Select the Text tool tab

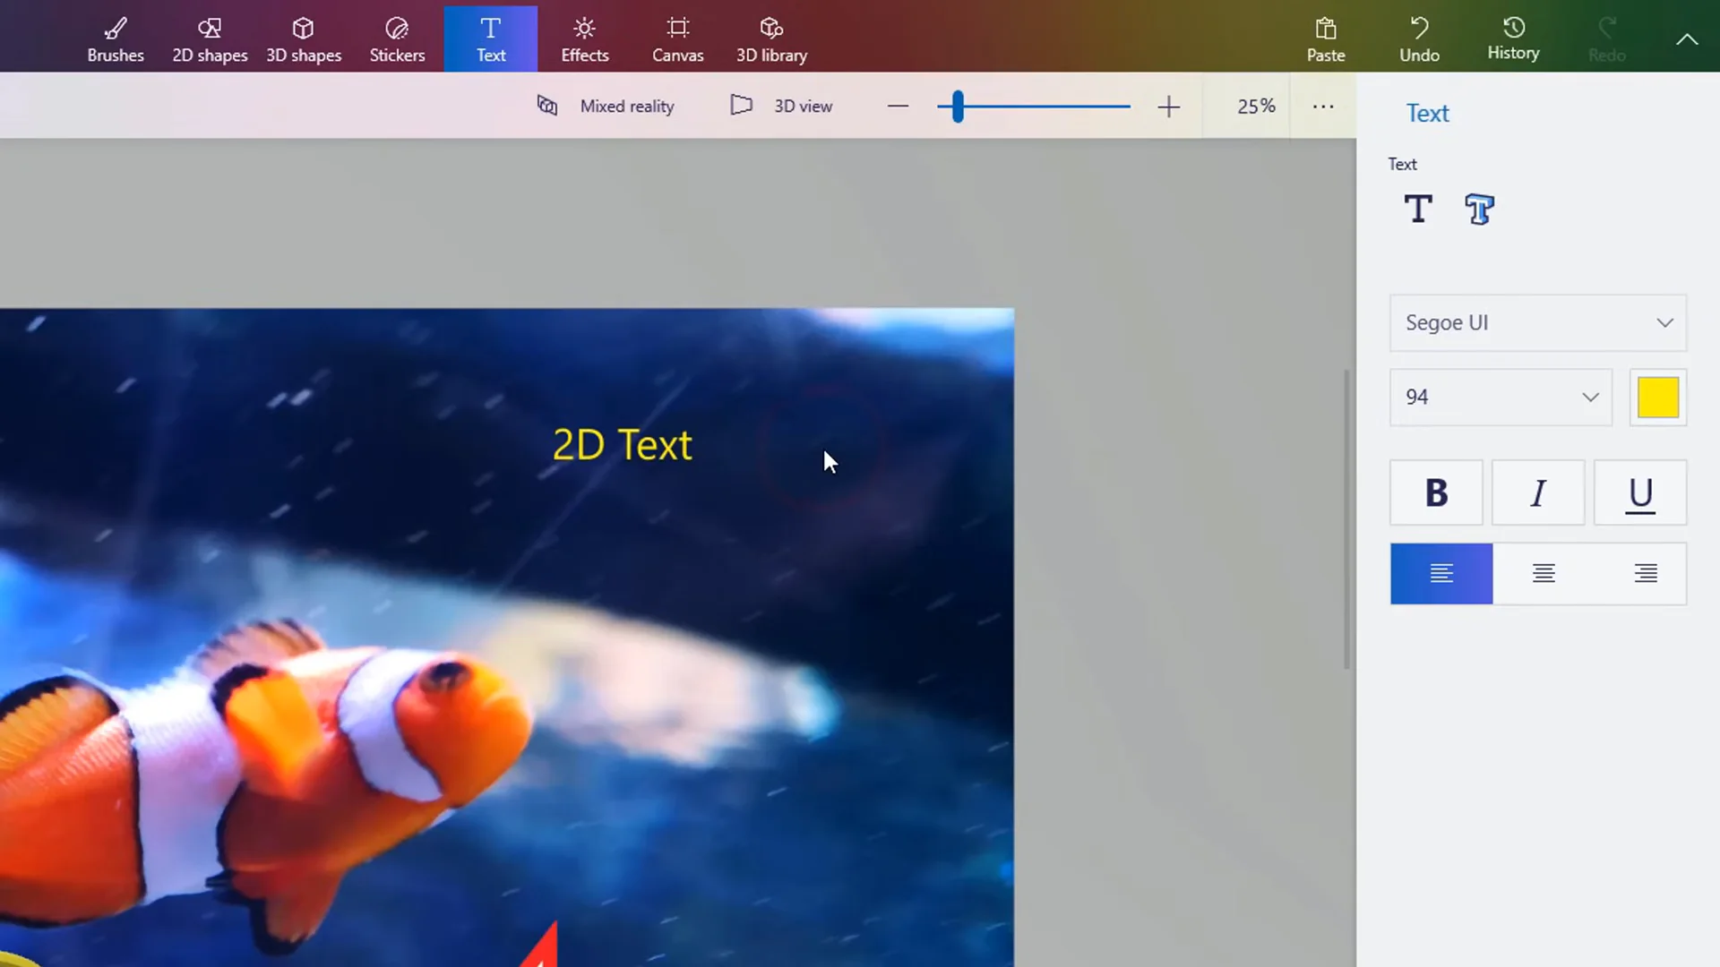coord(491,39)
